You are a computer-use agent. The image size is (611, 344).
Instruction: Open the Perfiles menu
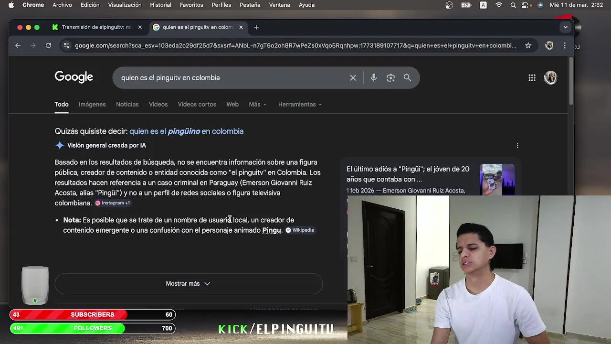(x=221, y=5)
